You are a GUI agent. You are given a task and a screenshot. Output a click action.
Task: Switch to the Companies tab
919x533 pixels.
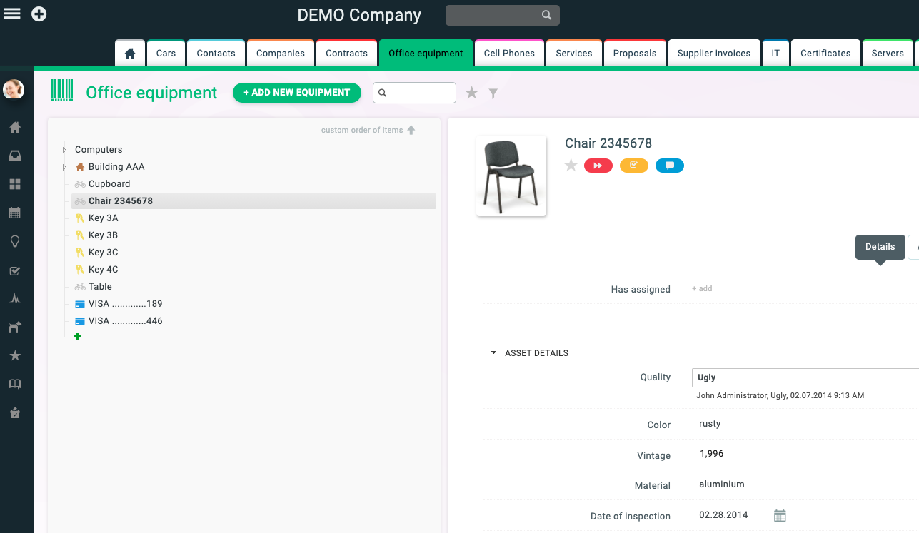pos(281,53)
